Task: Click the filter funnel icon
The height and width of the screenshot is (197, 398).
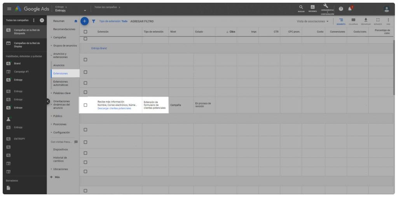Action: (x=93, y=21)
